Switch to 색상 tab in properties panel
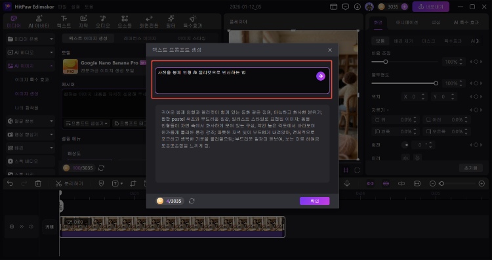Image resolution: width=492 pixels, height=260 pixels. pos(436,22)
